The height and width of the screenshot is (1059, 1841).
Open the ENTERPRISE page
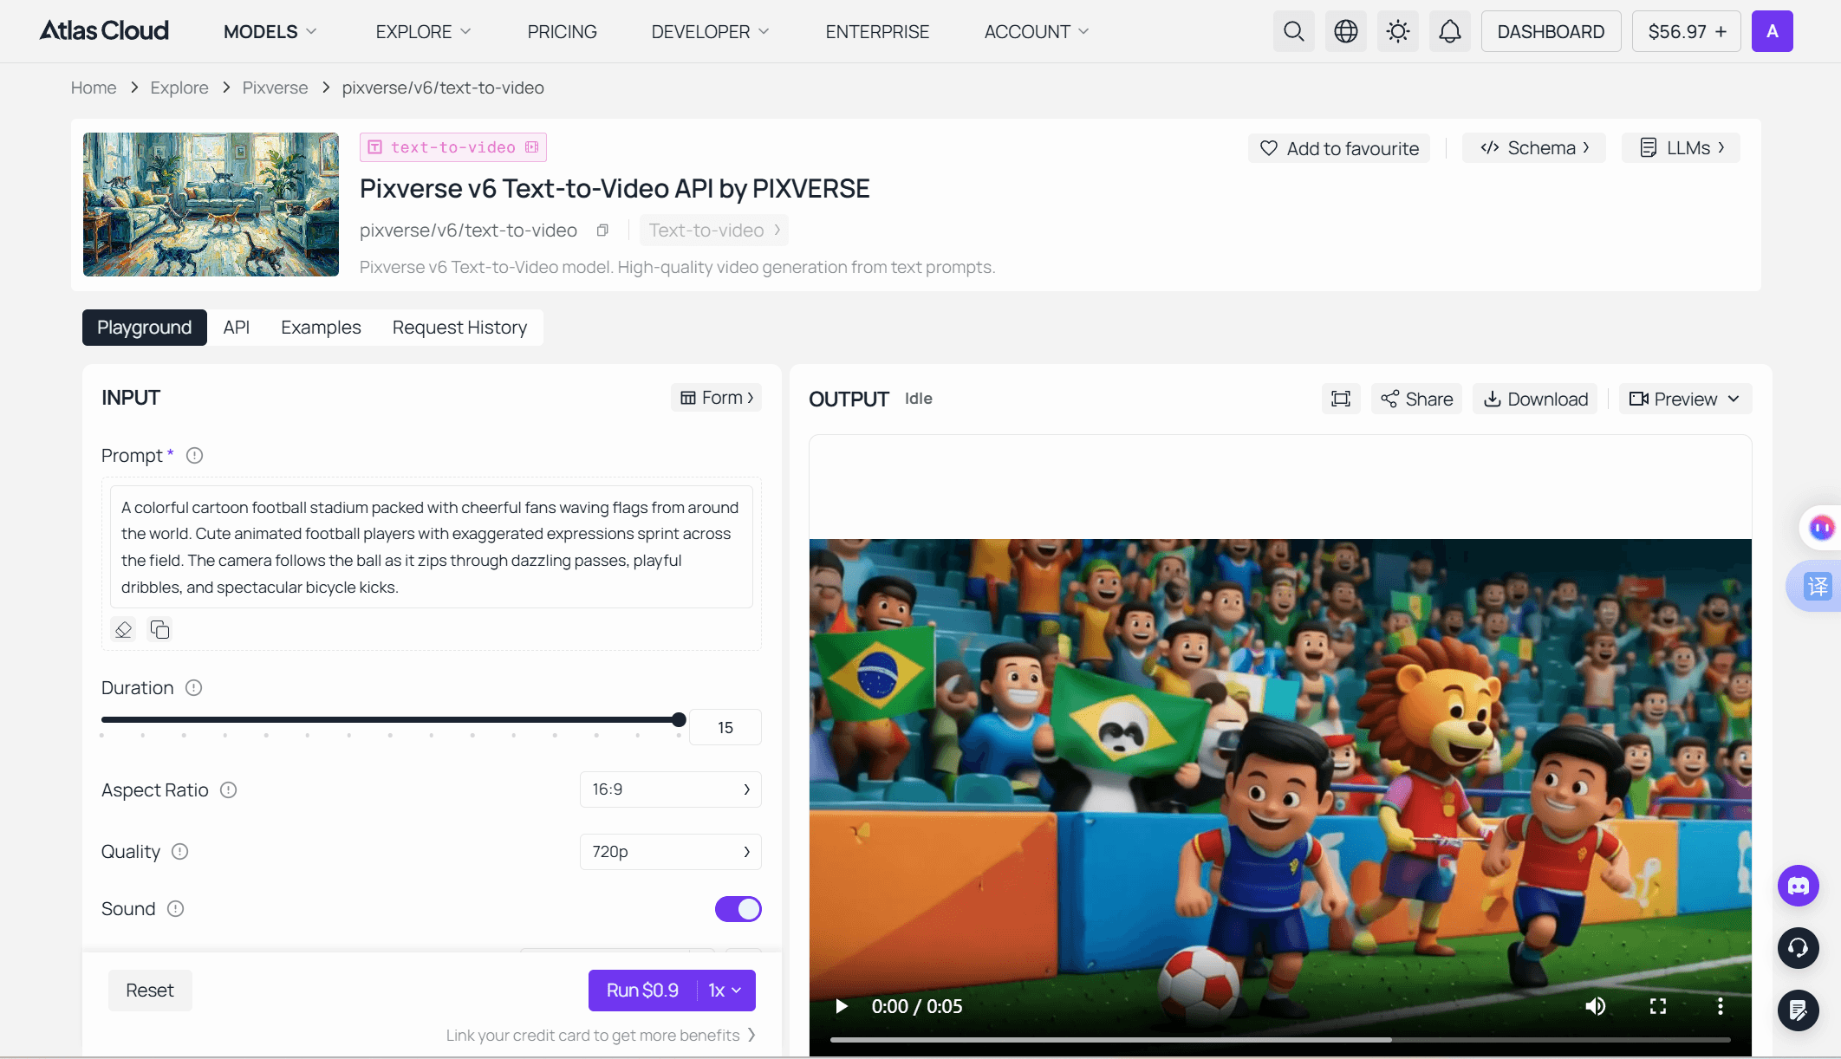(x=877, y=32)
